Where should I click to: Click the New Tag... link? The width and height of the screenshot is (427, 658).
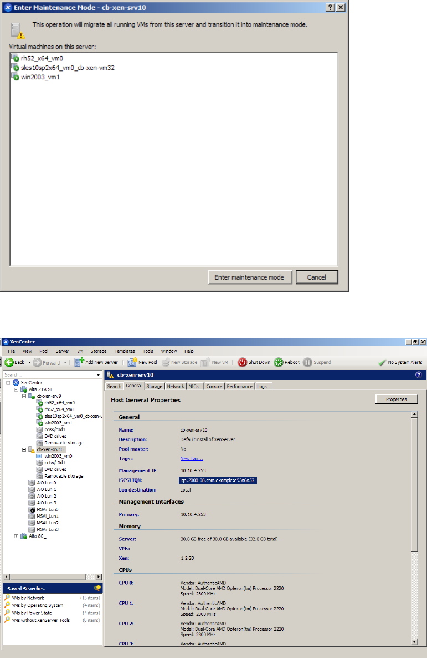[x=192, y=459]
